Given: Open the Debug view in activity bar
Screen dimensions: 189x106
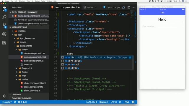Looking at the screenshot, I should pyautogui.click(x=4, y=34).
